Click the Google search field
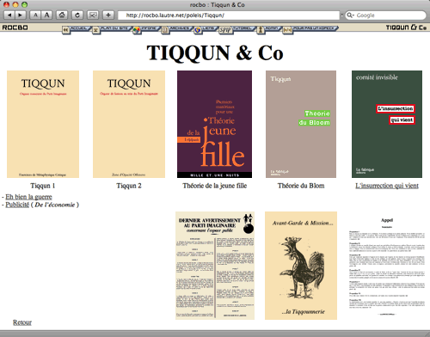This screenshot has height=337, width=430. tap(386, 15)
